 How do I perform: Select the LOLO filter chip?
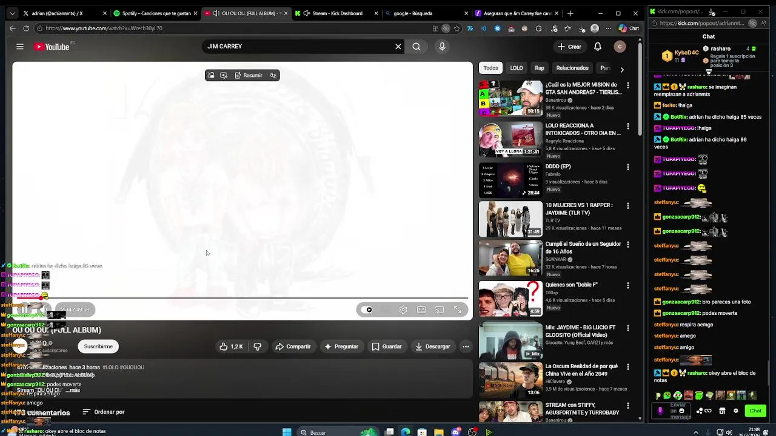(x=517, y=68)
